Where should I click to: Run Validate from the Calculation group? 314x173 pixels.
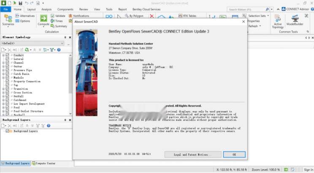coord(58,16)
